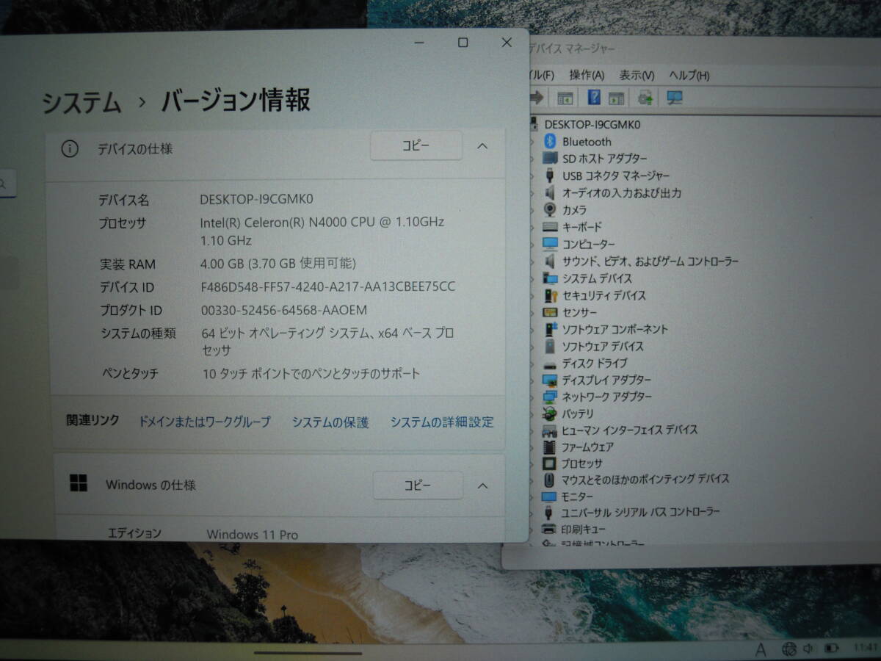The height and width of the screenshot is (661, 881).
Task: Click the network globe icon in system tray
Action: point(789,649)
